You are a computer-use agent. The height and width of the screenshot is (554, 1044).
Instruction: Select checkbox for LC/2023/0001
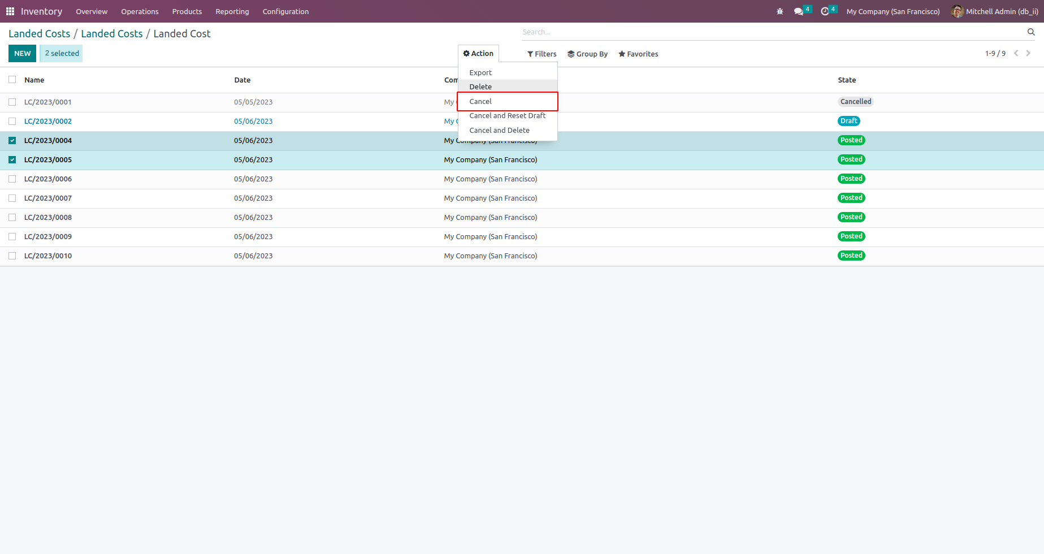pos(12,102)
